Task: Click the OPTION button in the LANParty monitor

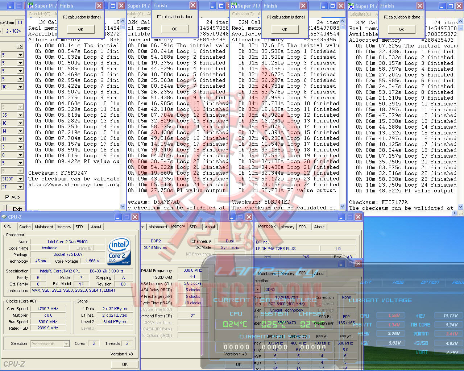Action: coord(430,282)
